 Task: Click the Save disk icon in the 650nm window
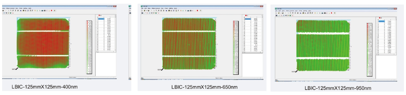[x=149, y=11]
